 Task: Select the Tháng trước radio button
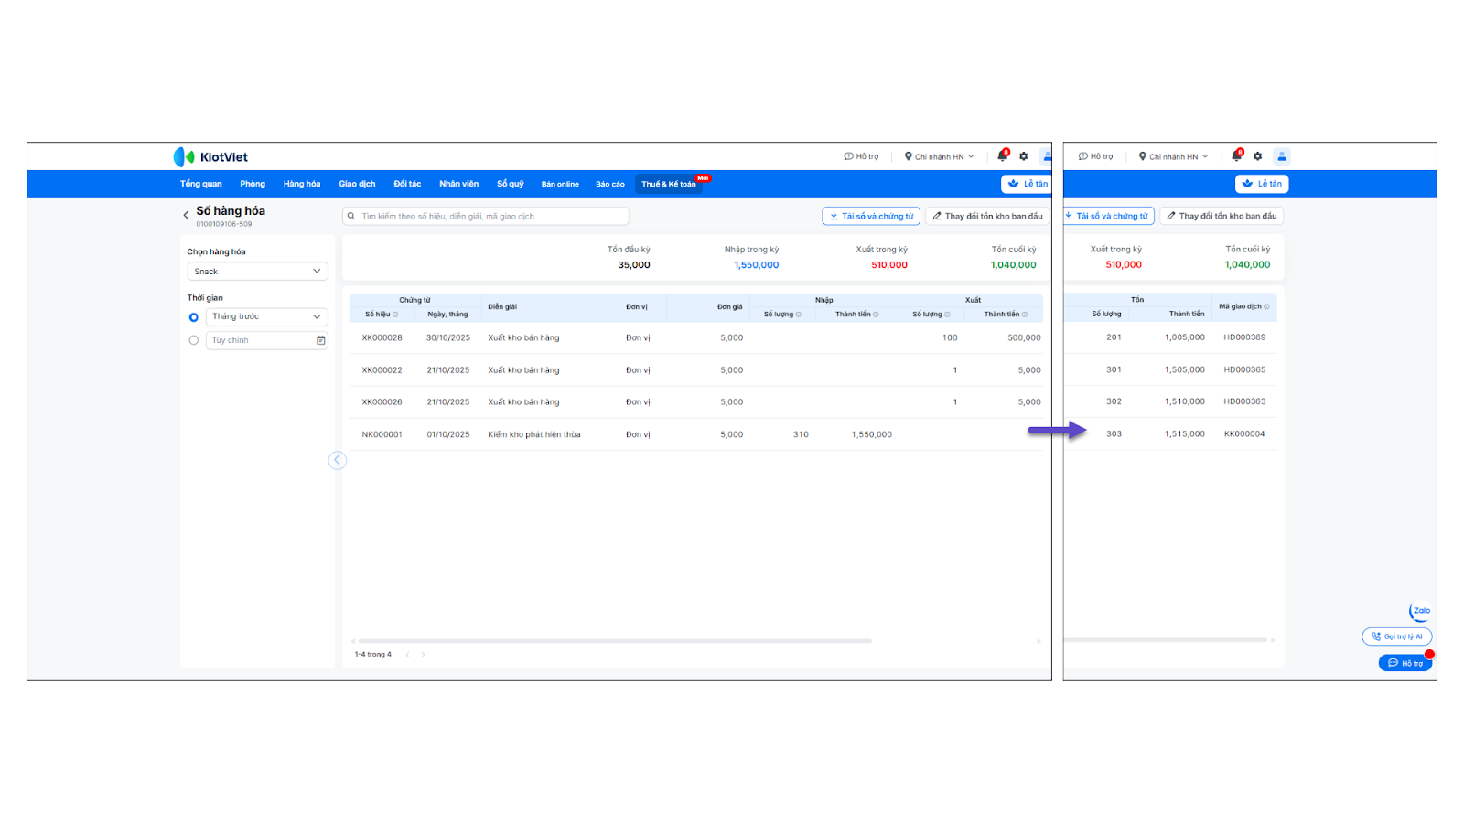(193, 317)
